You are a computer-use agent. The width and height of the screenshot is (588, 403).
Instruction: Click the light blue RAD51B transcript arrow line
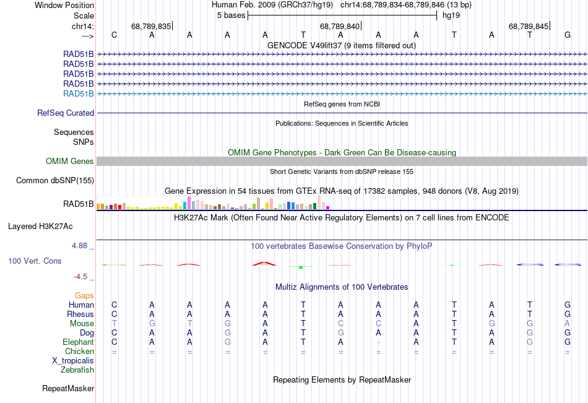coord(342,94)
